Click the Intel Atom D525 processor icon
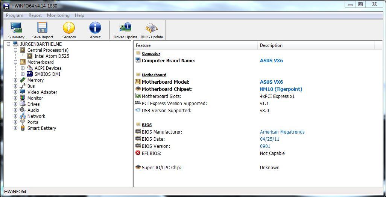 coord(30,56)
